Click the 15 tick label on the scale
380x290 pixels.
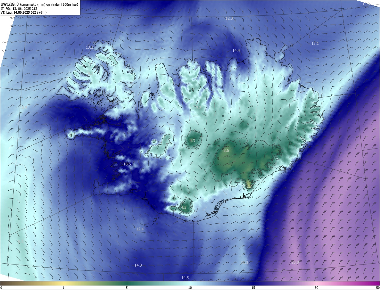[253, 288]
